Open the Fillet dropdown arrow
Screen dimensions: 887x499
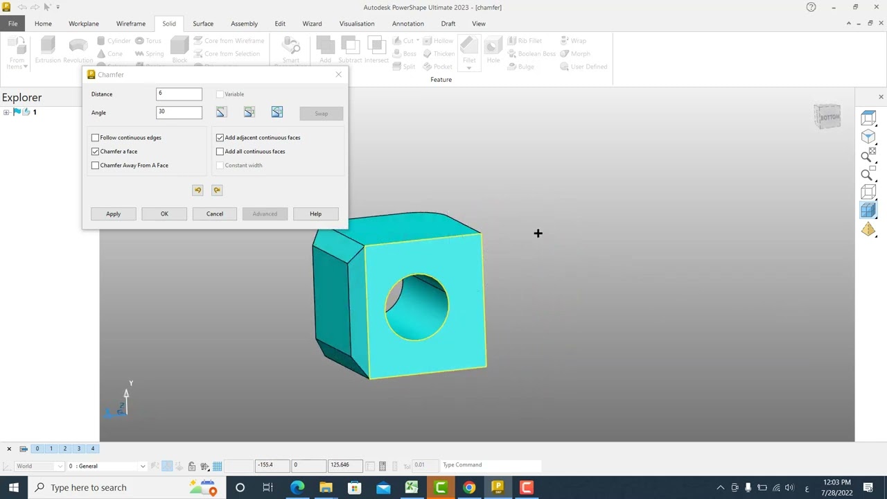(x=469, y=68)
